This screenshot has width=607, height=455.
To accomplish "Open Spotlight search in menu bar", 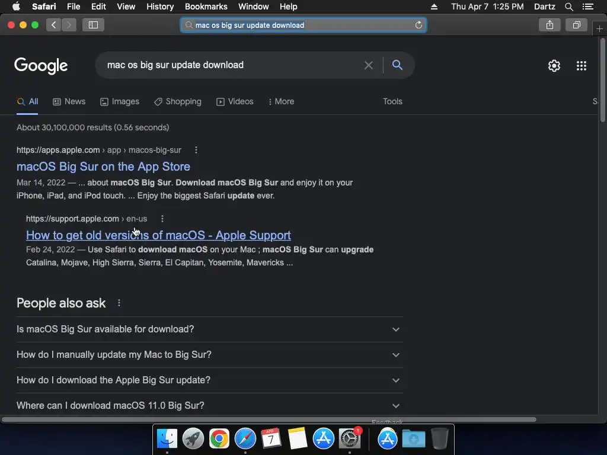I will tap(568, 7).
